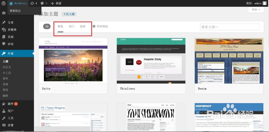Viewport: 269px width, 132px height.
Task: Switch to the 热门 tab
Action: pos(72,27)
